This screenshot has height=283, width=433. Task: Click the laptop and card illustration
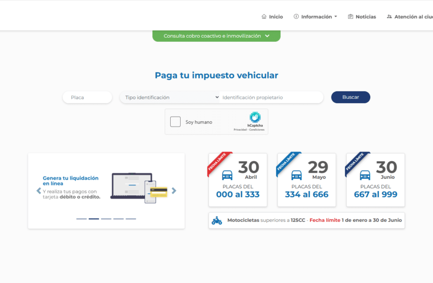coord(139,188)
